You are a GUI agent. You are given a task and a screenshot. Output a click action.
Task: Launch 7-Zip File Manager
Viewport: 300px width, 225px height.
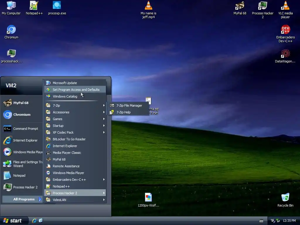pos(128,105)
